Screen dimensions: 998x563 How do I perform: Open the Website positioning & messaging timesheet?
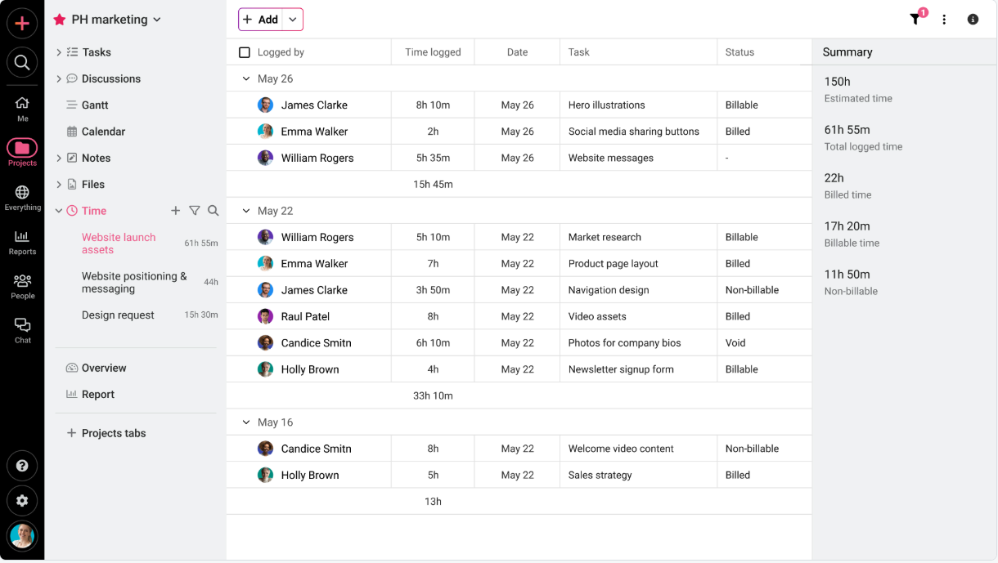click(134, 283)
